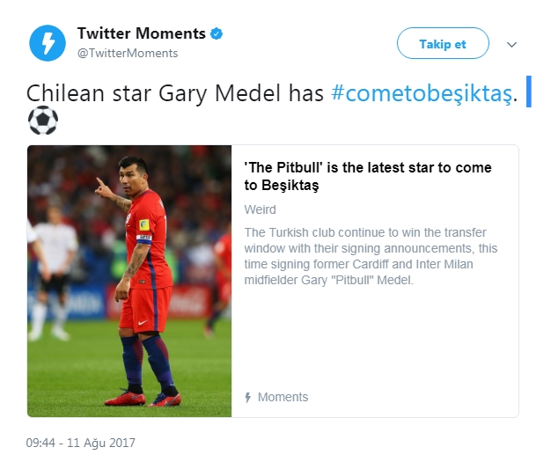The width and height of the screenshot is (551, 462).
Task: Click the card title about 'The Pitbull'
Action: point(367,176)
